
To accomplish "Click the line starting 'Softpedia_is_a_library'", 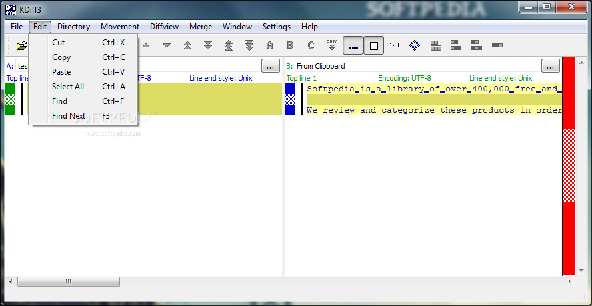I will pyautogui.click(x=434, y=89).
